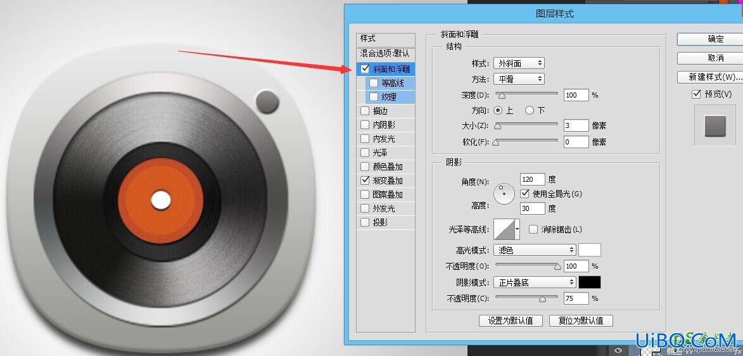Click the depth value field 100
Viewport: 743px width, 356px height.
[x=576, y=95]
